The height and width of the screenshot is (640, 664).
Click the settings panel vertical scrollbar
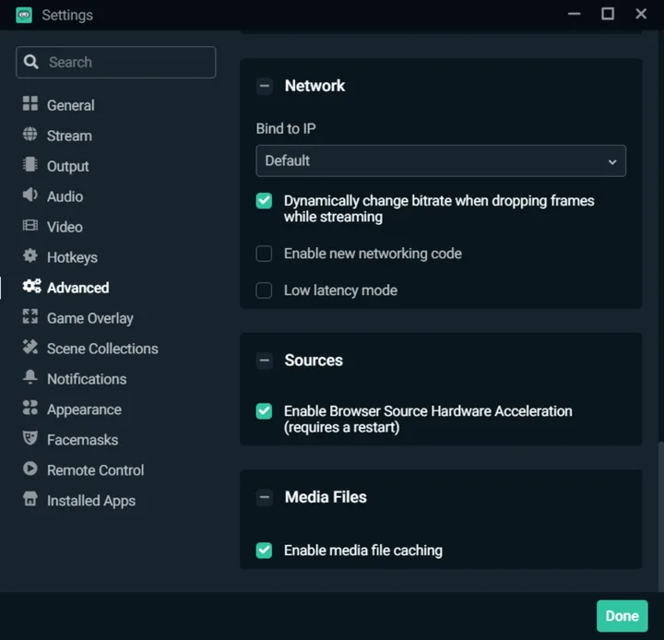[660, 516]
